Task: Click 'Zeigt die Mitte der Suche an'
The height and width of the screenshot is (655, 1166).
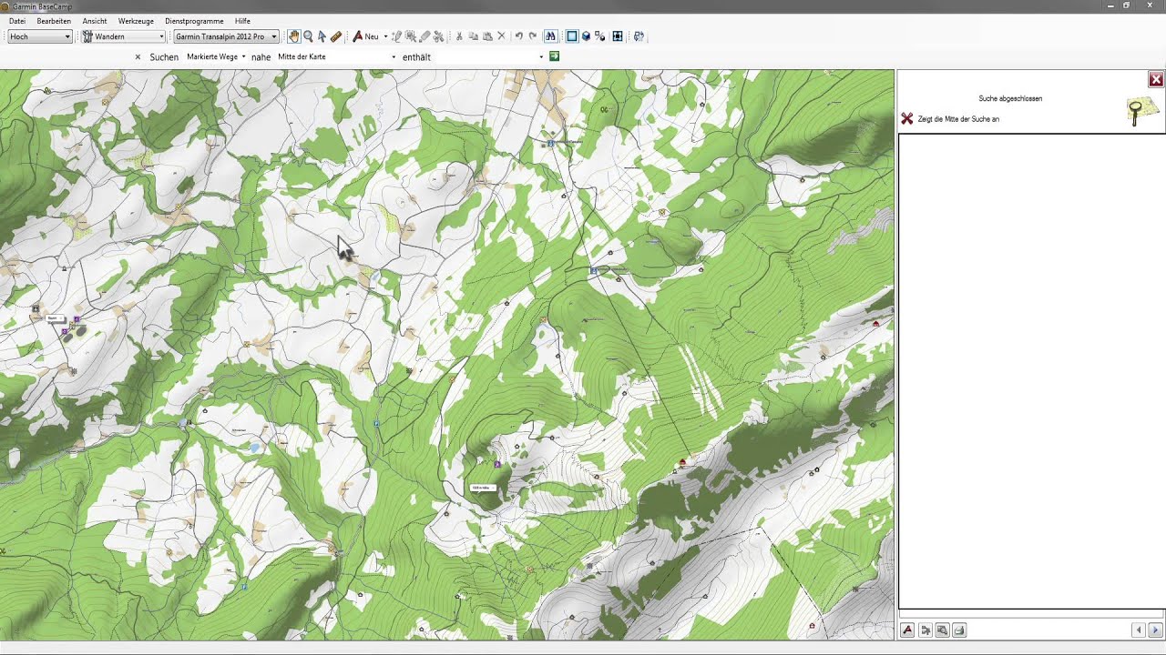Action: (x=958, y=119)
